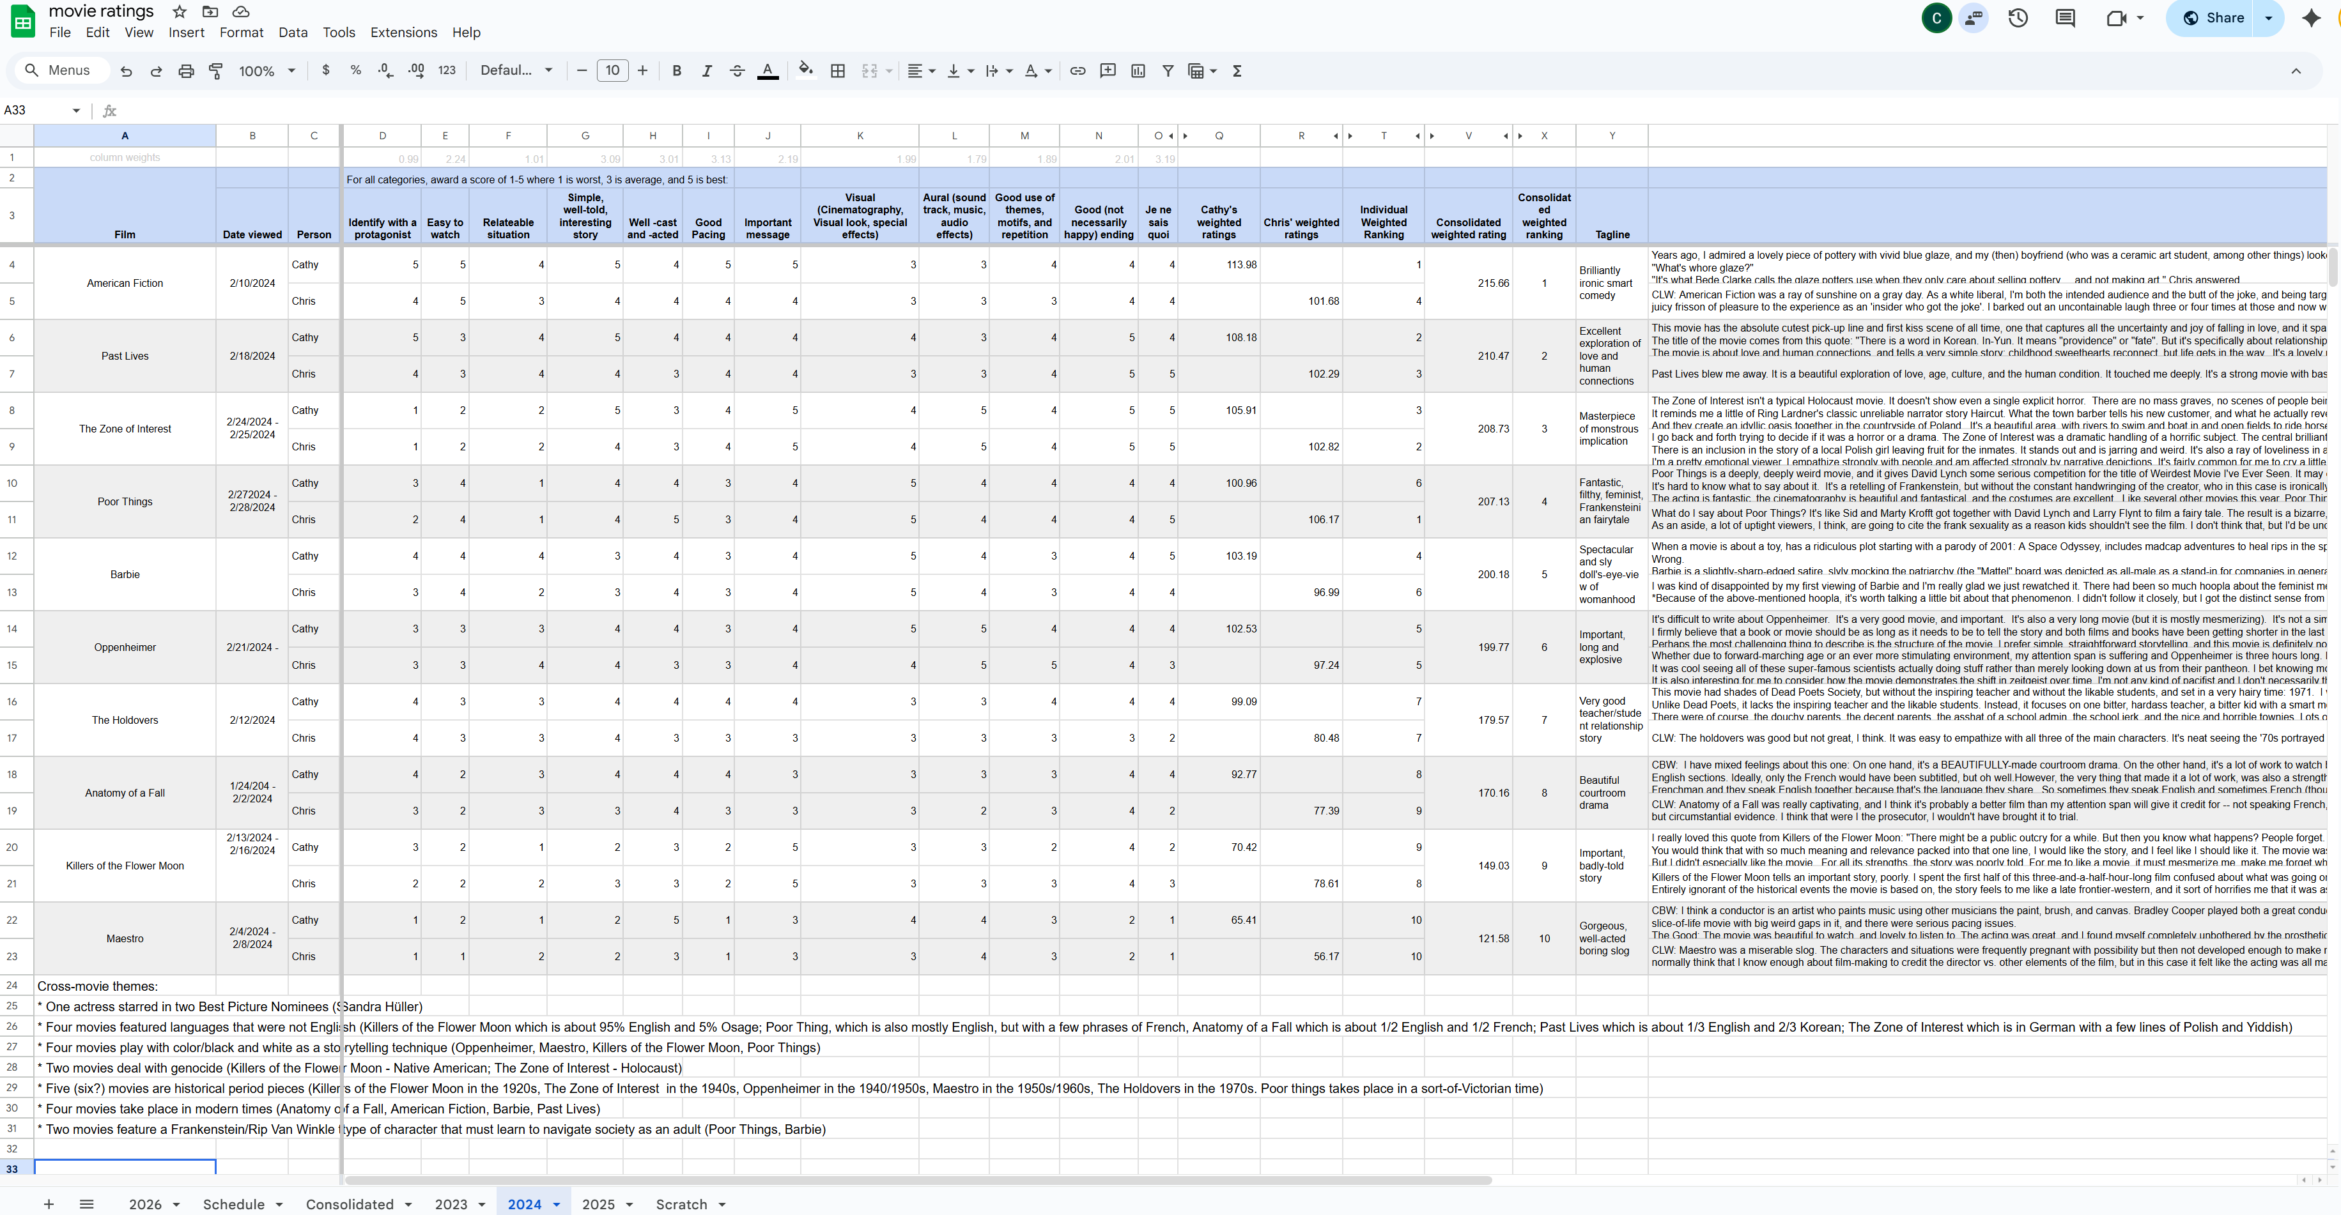Image resolution: width=2341 pixels, height=1215 pixels.
Task: Click the insert link icon
Action: click(1078, 71)
